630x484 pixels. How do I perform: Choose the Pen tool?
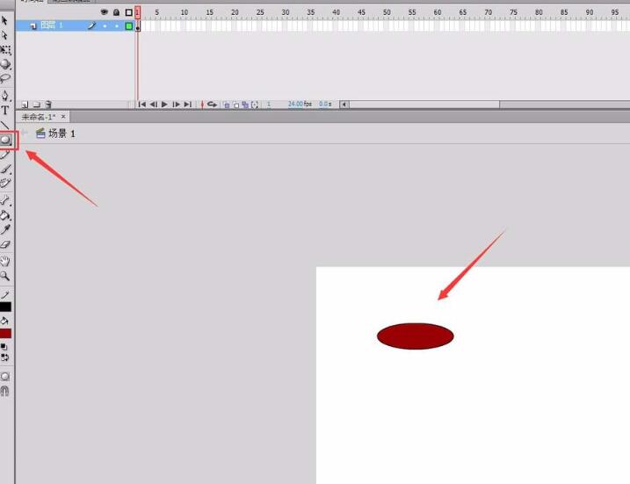[x=5, y=95]
